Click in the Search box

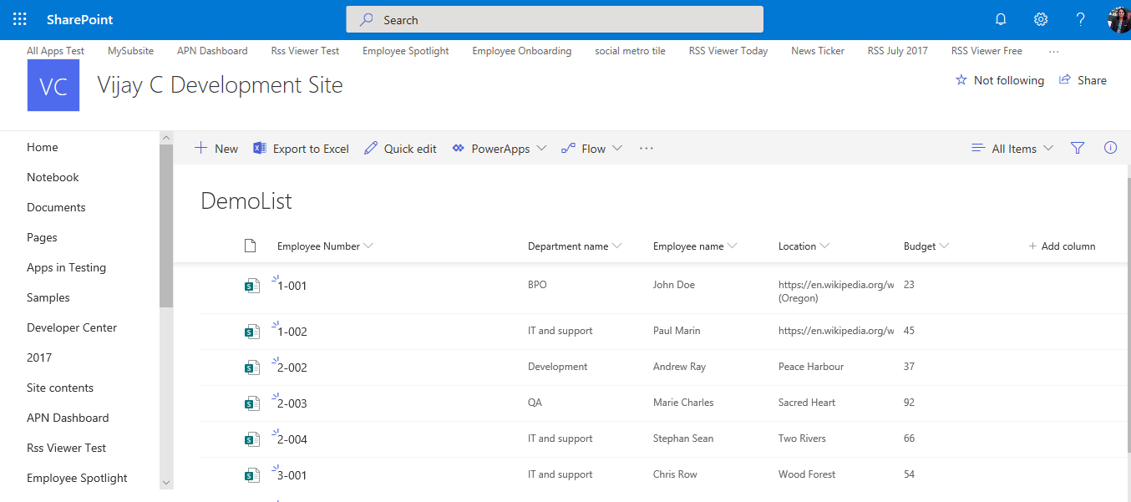tap(555, 19)
